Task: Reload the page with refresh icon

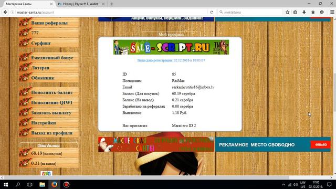Action: (x=212, y=12)
